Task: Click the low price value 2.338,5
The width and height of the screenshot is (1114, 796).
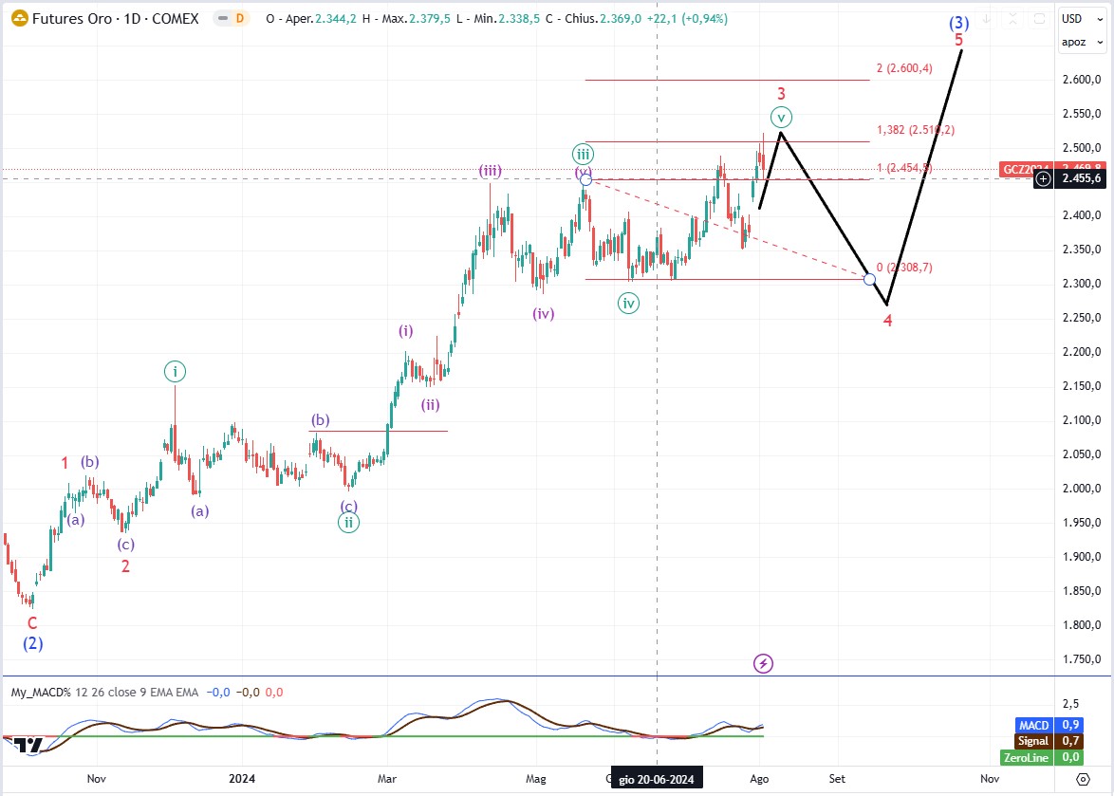Action: (x=519, y=19)
